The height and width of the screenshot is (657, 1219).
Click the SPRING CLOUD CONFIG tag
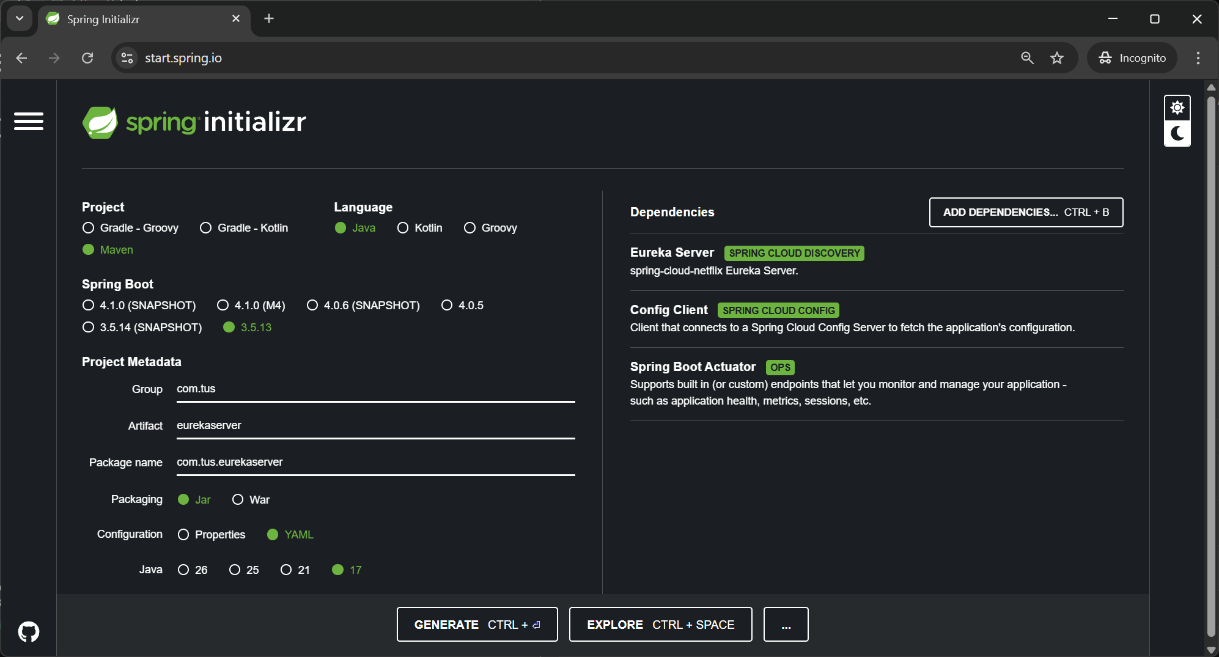(x=778, y=310)
